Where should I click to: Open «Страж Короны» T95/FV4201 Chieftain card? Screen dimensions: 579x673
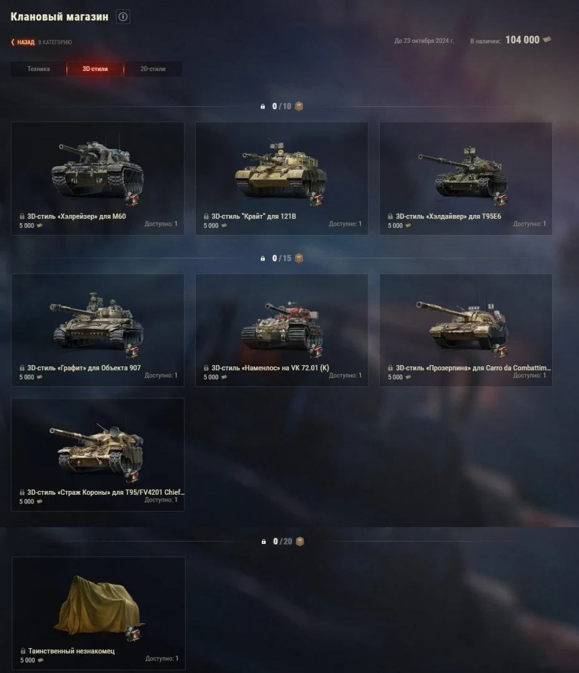[x=98, y=454]
